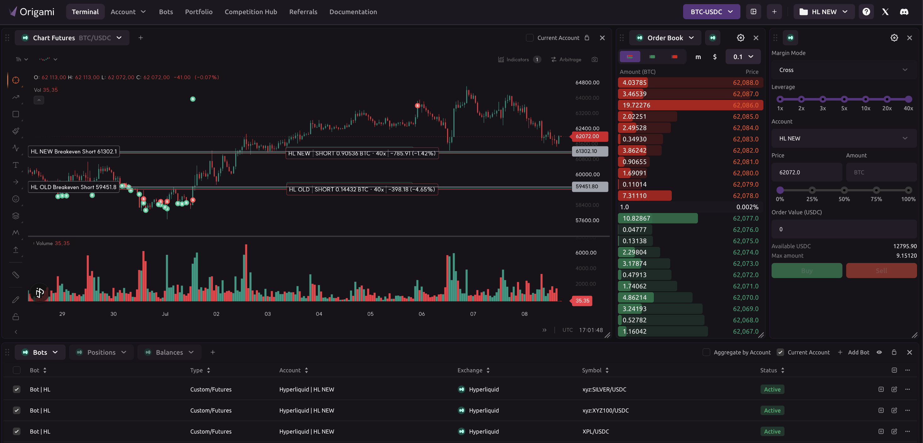Screen dimensions: 923x443
Task: Open the HL NEW workspace dropdown
Action: [x=824, y=12]
